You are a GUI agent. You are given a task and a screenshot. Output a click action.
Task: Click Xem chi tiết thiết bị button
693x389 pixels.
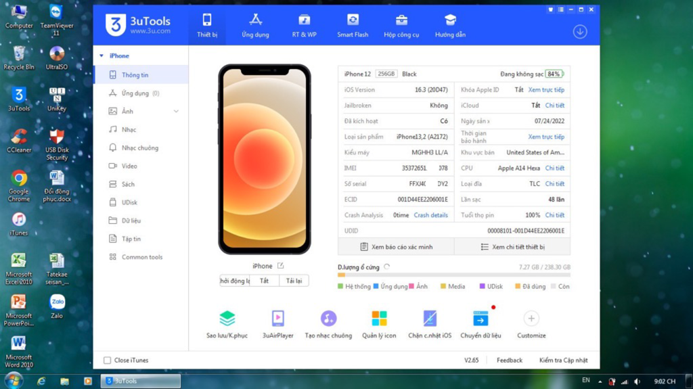click(x=512, y=247)
